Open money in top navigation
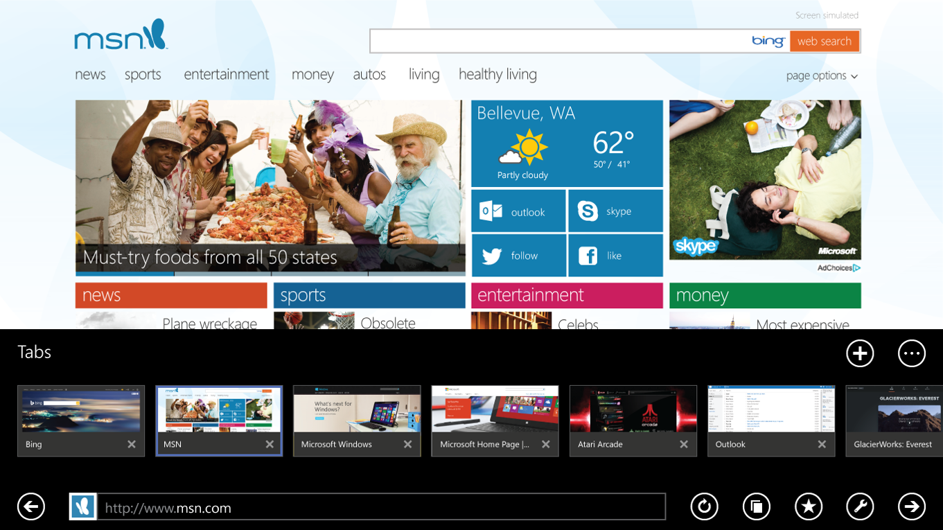The height and width of the screenshot is (530, 943). point(312,74)
